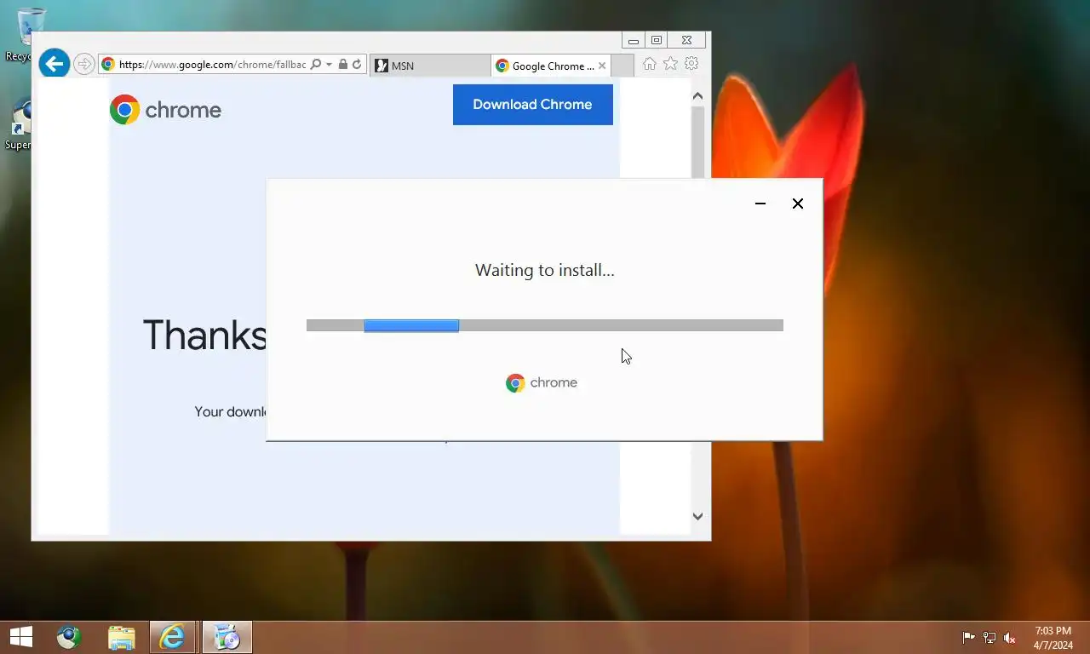1090x654 pixels.
Task: Select Internet Explorer taskbar icon
Action: pos(173,637)
